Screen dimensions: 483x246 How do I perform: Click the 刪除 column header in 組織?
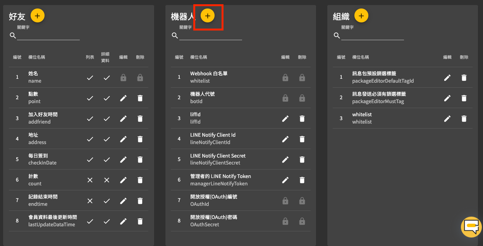tap(464, 57)
